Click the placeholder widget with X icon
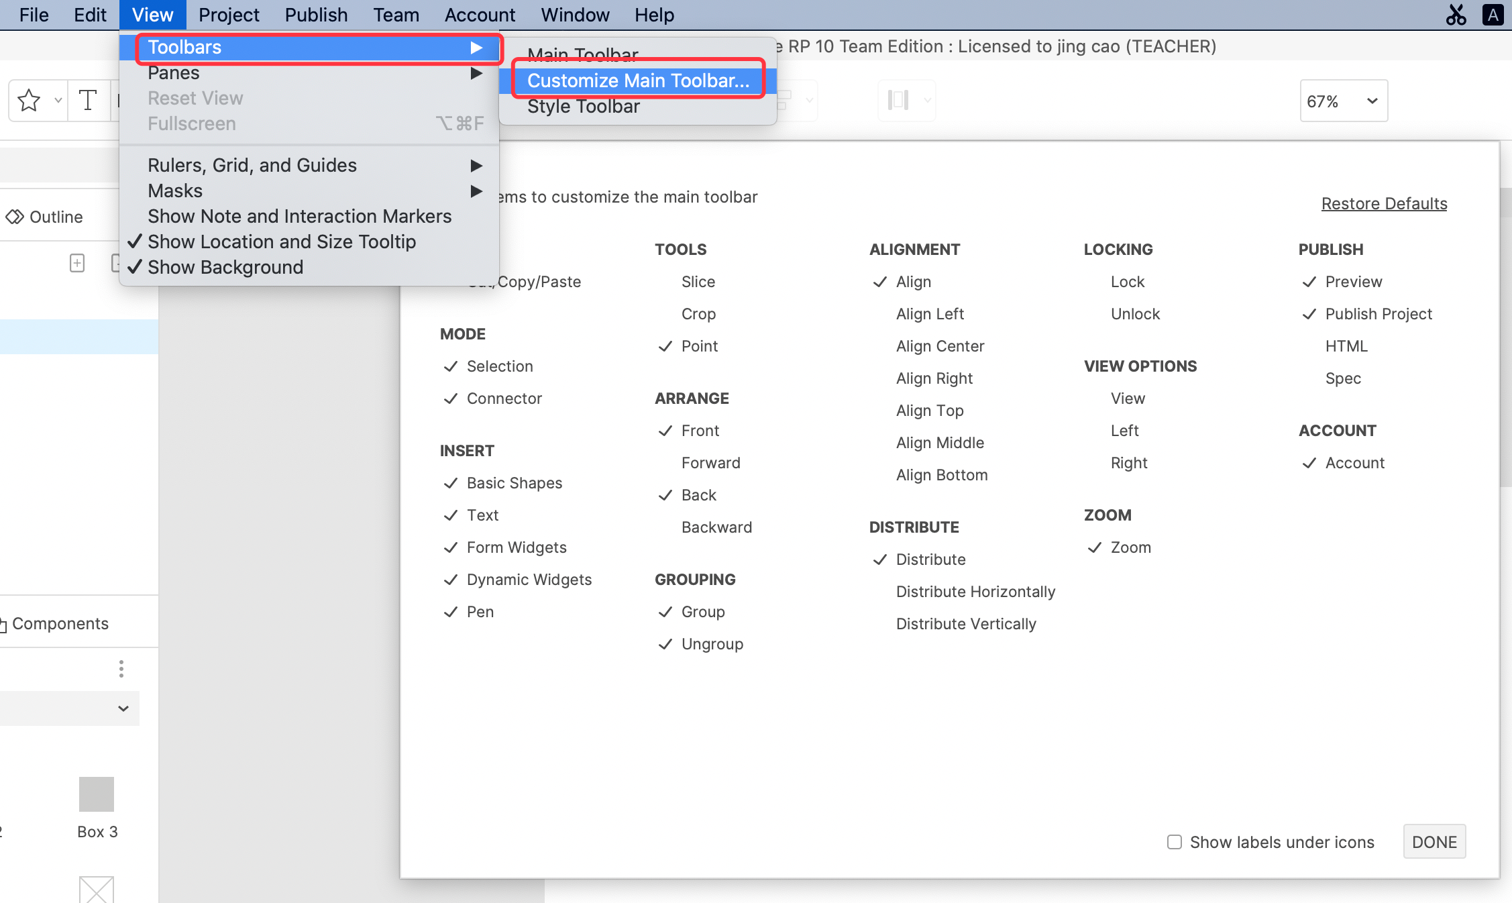This screenshot has height=903, width=1512. 97,890
